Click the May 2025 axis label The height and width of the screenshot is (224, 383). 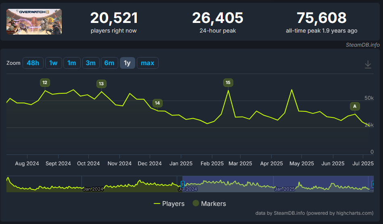coord(301,163)
